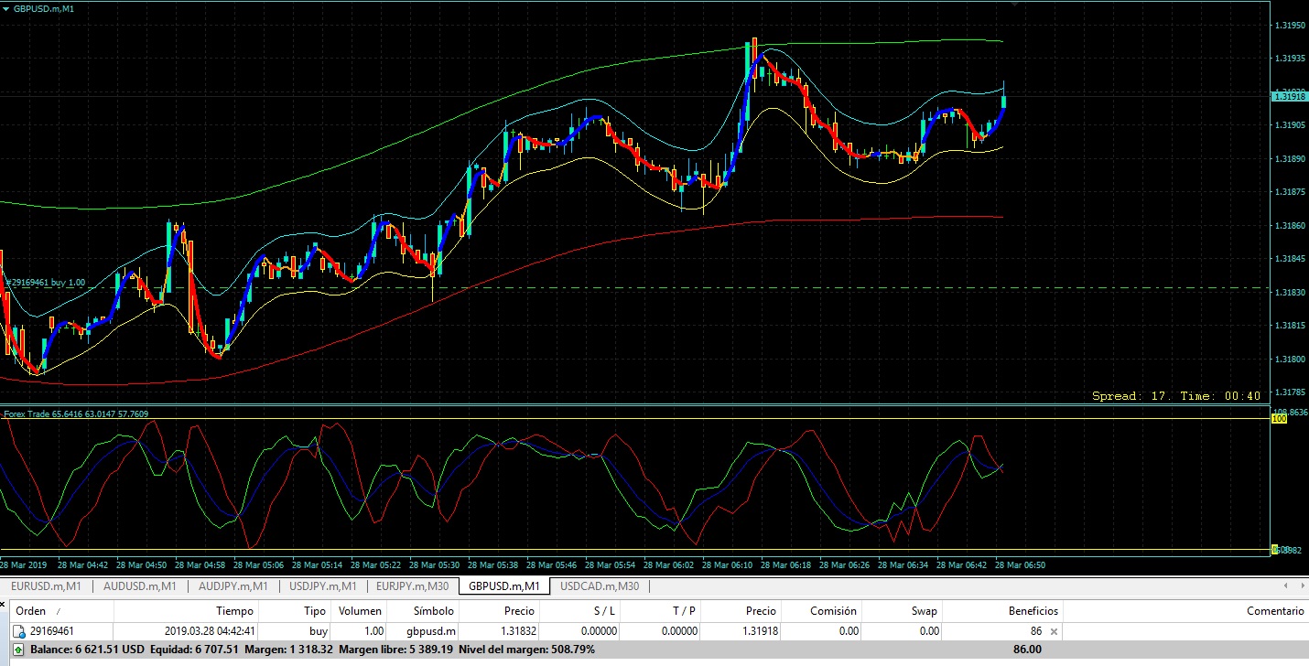Click the Forex Trade indicator label

click(75, 414)
